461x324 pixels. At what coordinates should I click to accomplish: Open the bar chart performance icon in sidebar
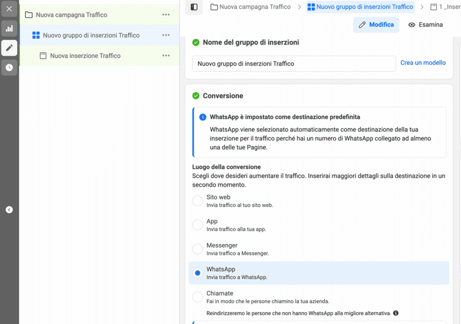(9, 28)
